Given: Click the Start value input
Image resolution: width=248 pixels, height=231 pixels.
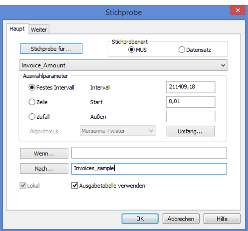Looking at the screenshot, I should pyautogui.click(x=191, y=102).
